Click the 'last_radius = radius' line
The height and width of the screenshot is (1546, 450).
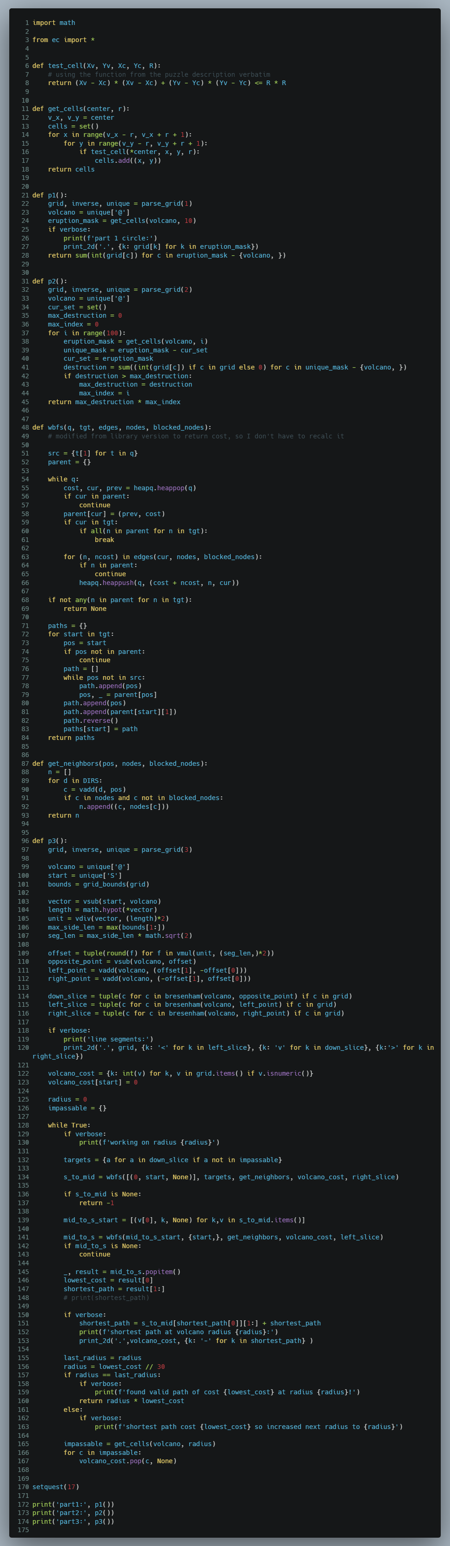click(102, 1358)
